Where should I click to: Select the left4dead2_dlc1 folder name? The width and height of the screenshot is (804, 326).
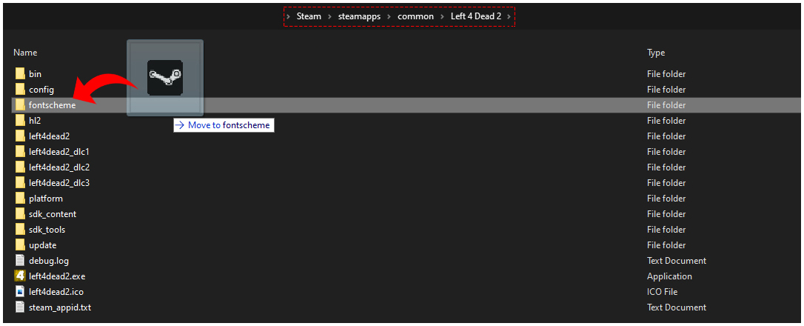click(59, 152)
